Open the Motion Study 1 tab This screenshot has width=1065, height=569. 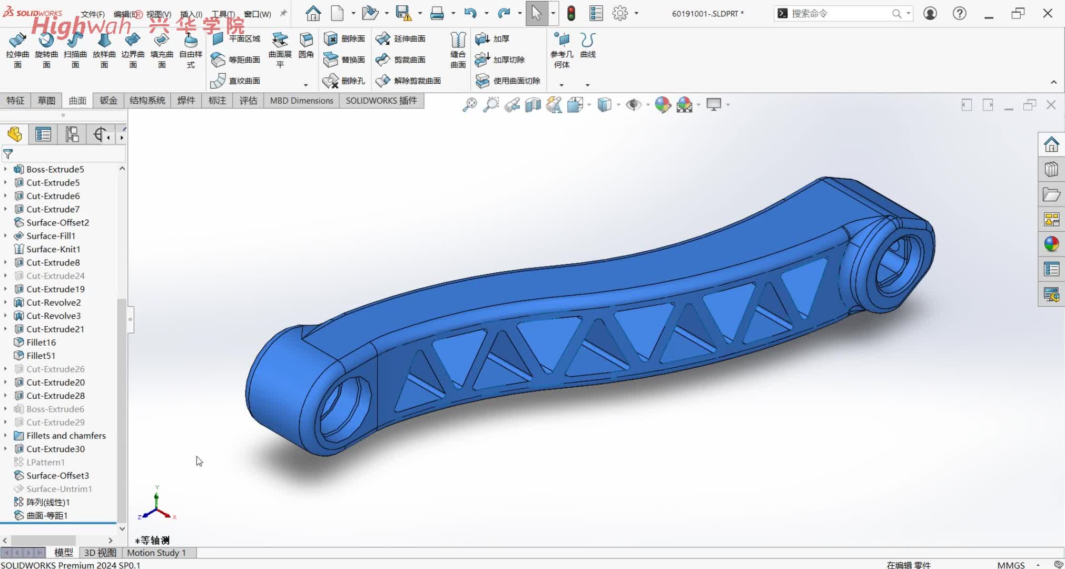point(156,553)
